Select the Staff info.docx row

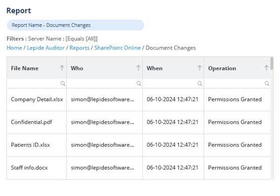(x=139, y=168)
